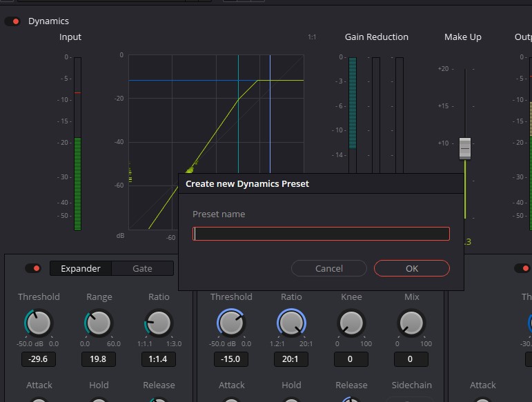
Task: Toggle the Expander section enable switch
Action: (33, 268)
